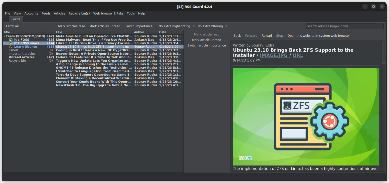Open the No extra highlighting dropdown
Viewport: 389px width, 183px height.
[x=176, y=26]
